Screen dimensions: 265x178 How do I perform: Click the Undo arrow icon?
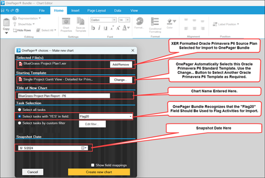point(7,11)
